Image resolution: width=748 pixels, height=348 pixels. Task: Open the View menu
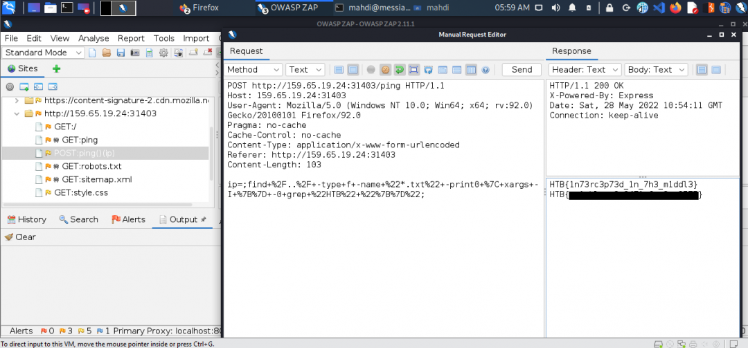click(60, 38)
